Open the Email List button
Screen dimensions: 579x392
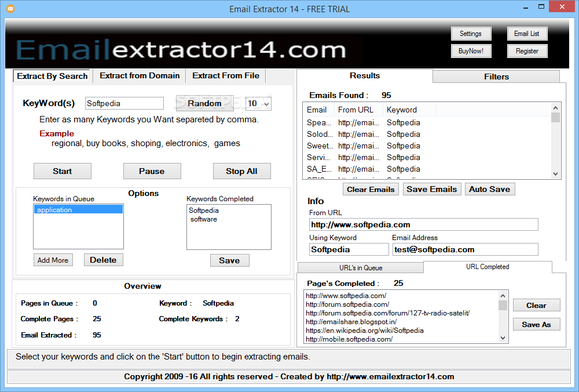pyautogui.click(x=527, y=34)
